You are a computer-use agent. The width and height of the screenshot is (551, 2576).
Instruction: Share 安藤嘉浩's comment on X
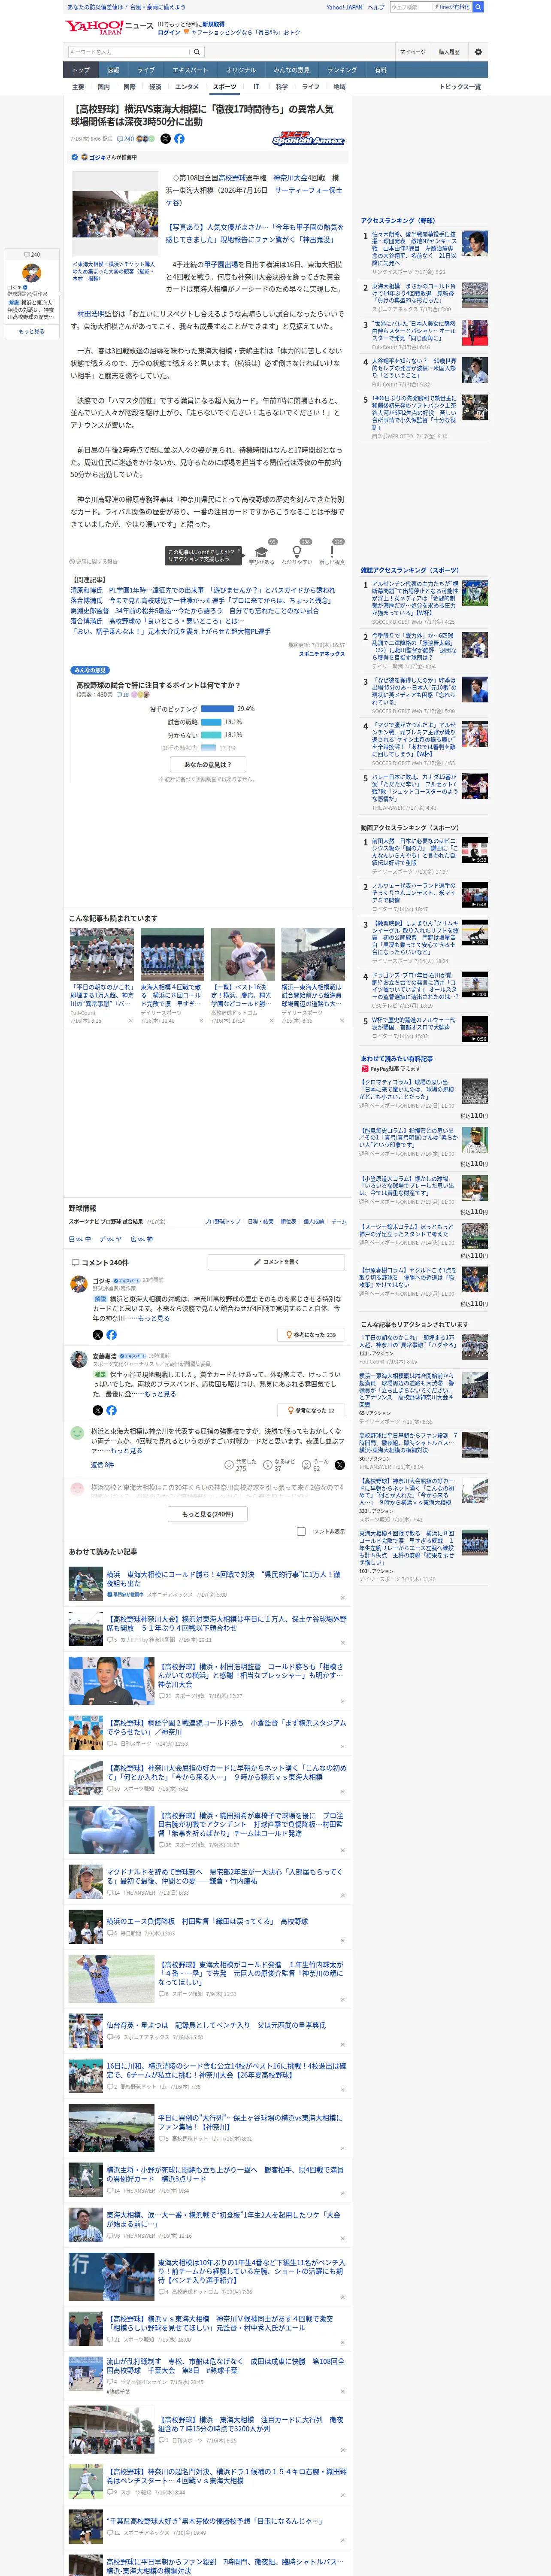click(97, 1410)
